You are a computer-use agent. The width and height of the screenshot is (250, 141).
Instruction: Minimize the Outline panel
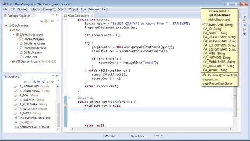pyautogui.click(x=53, y=76)
